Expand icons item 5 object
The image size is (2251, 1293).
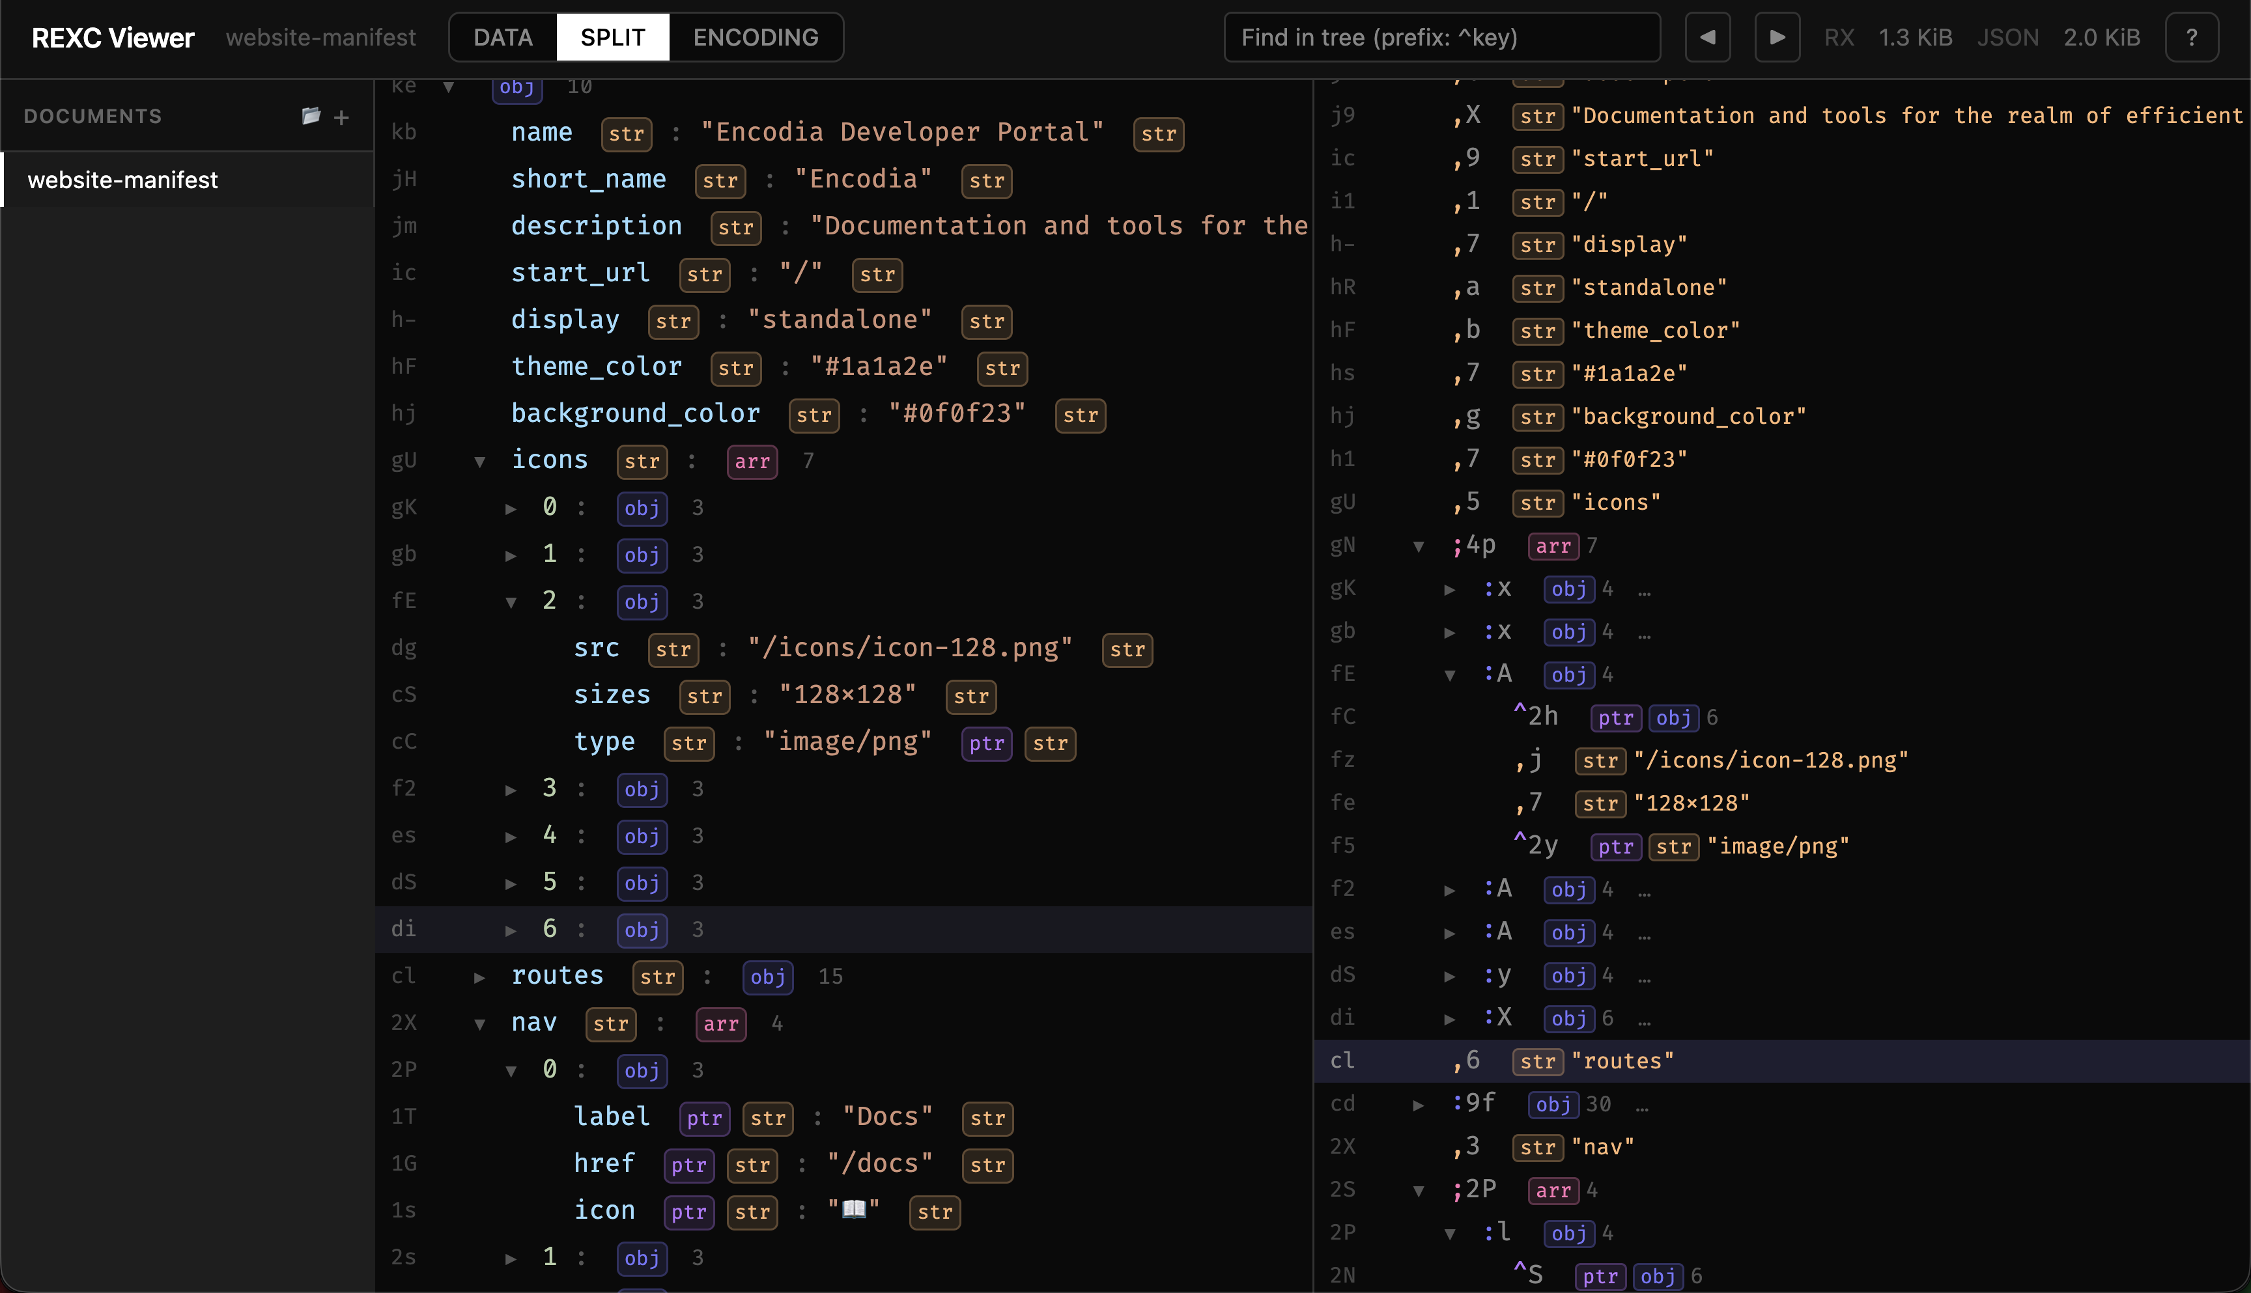[511, 883]
